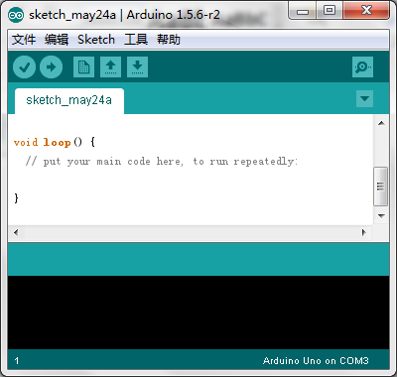The width and height of the screenshot is (397, 377).
Task: Open the tab options dropdown arrow
Action: coord(364,98)
